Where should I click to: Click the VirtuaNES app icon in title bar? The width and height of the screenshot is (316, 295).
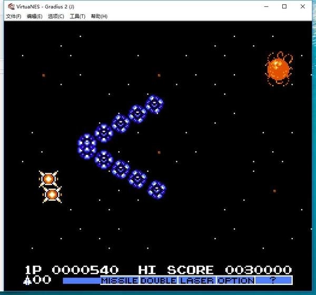pyautogui.click(x=10, y=6)
